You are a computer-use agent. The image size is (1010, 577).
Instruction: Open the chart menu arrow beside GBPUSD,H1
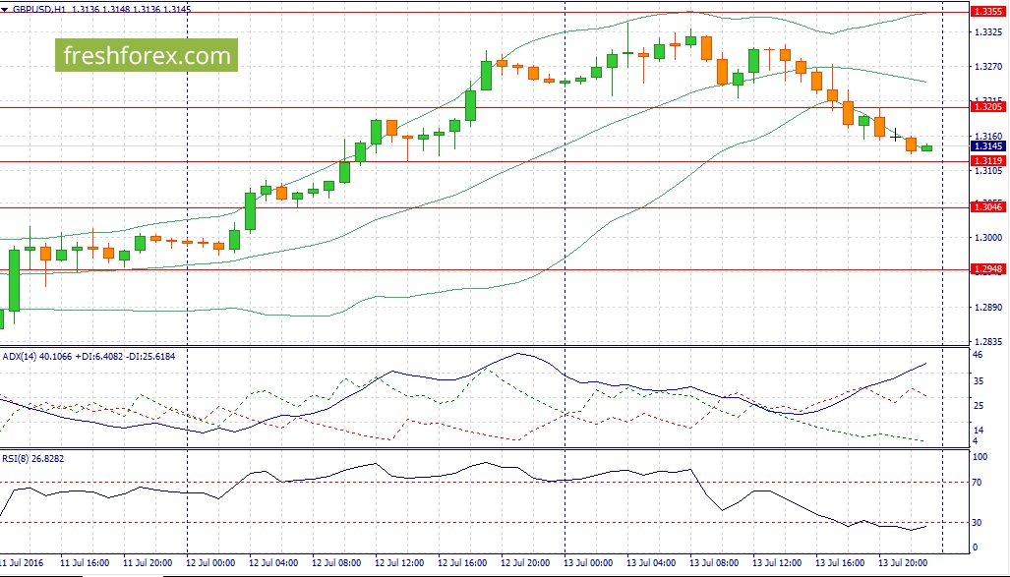click(x=5, y=9)
